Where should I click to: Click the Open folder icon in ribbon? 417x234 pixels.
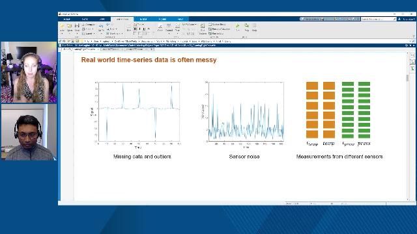[70, 26]
